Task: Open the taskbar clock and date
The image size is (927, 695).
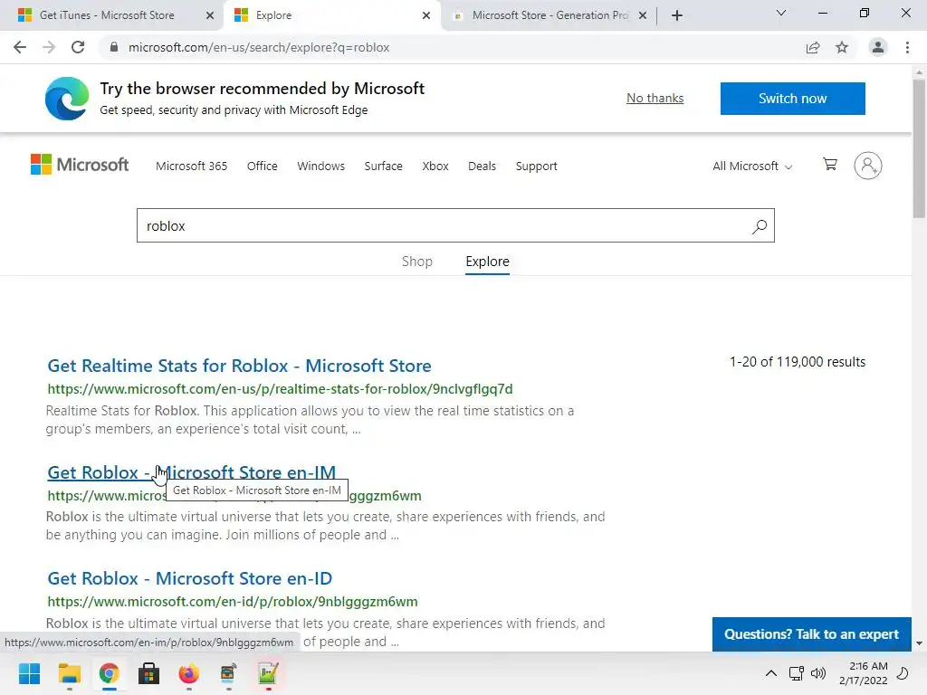Action: click(x=863, y=673)
